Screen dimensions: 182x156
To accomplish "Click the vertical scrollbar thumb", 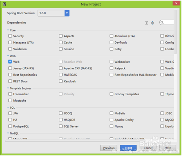I will point(175,32).
